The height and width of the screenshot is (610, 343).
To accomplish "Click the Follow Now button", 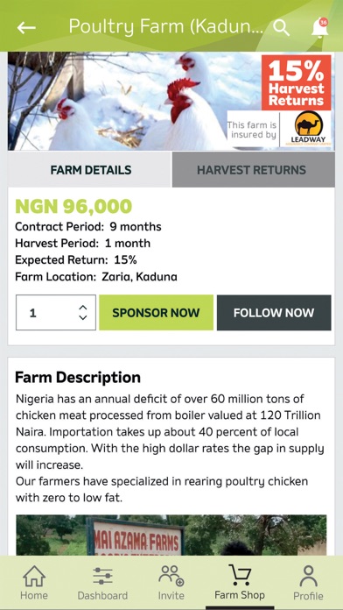I will coord(274,312).
